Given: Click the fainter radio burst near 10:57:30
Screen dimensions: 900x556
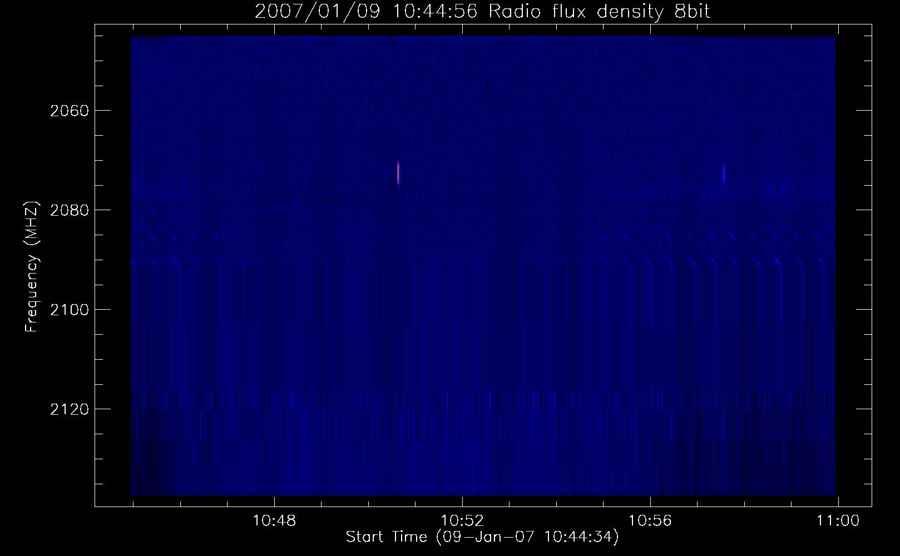Looking at the screenshot, I should 724,174.
